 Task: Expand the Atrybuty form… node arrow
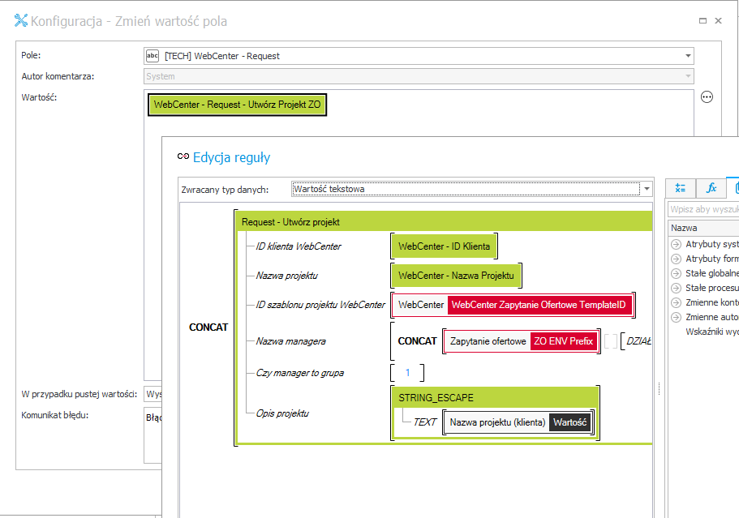click(676, 259)
